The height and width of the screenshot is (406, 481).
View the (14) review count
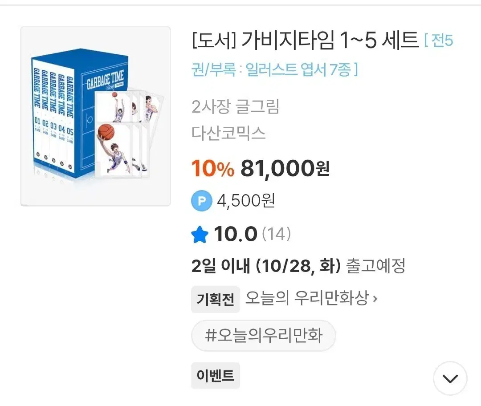coord(276,234)
